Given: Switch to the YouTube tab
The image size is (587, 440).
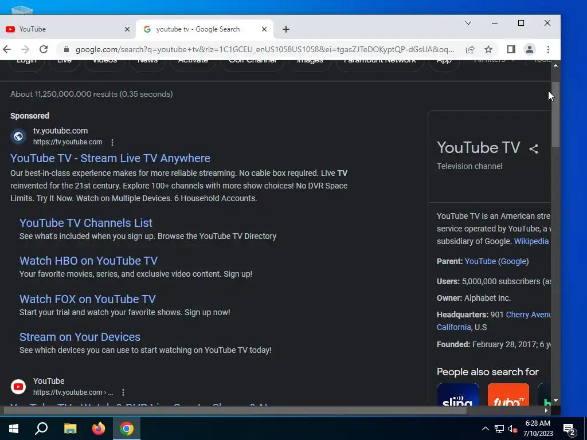Looking at the screenshot, I should tap(68, 29).
